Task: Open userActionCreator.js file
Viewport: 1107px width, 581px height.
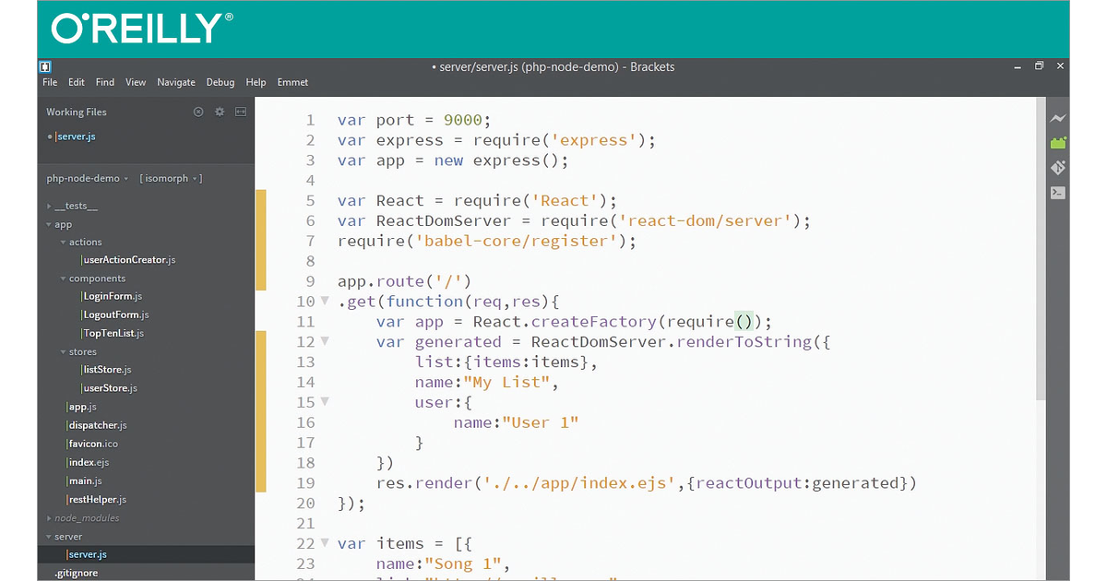Action: point(129,260)
